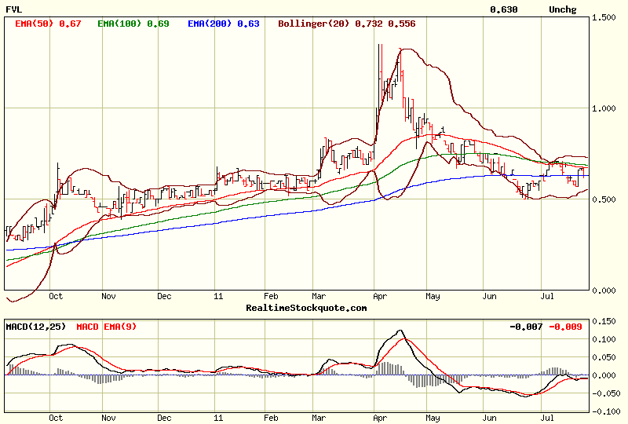Open the RealtimeStockquote.com watermark link
The height and width of the screenshot is (424, 628).
[x=306, y=308]
